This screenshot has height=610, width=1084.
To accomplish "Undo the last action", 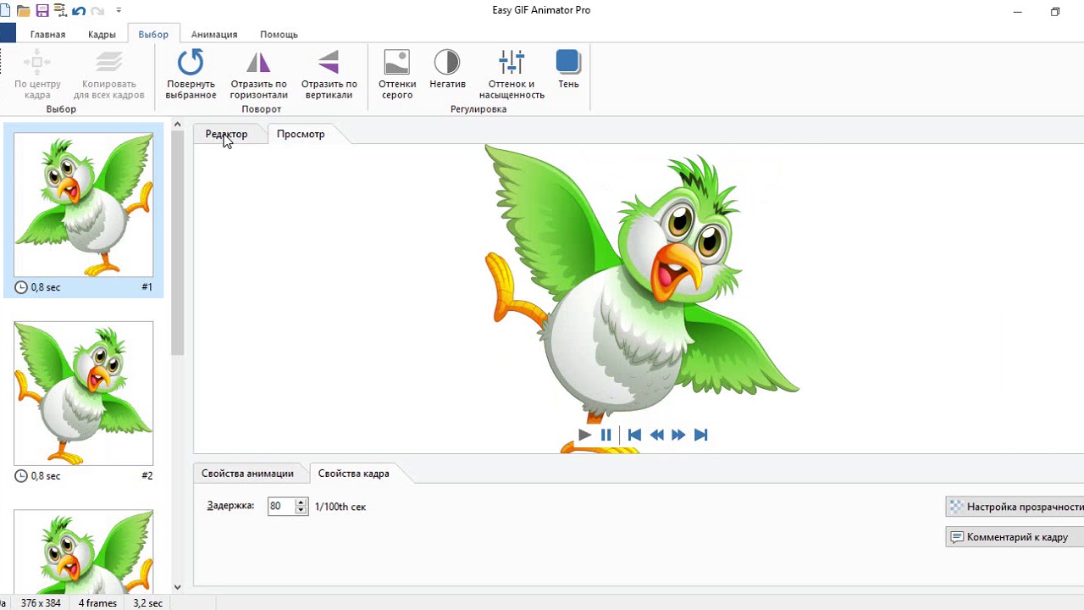I will [79, 11].
